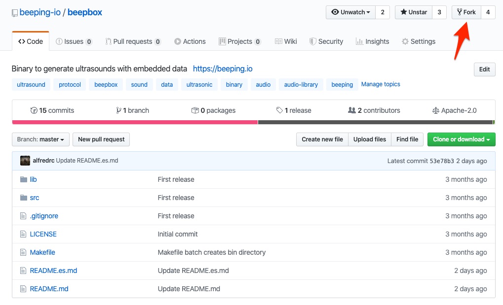Viewport: 503px width, 305px height.
Task: Click the Issues alert icon
Action: coord(59,42)
